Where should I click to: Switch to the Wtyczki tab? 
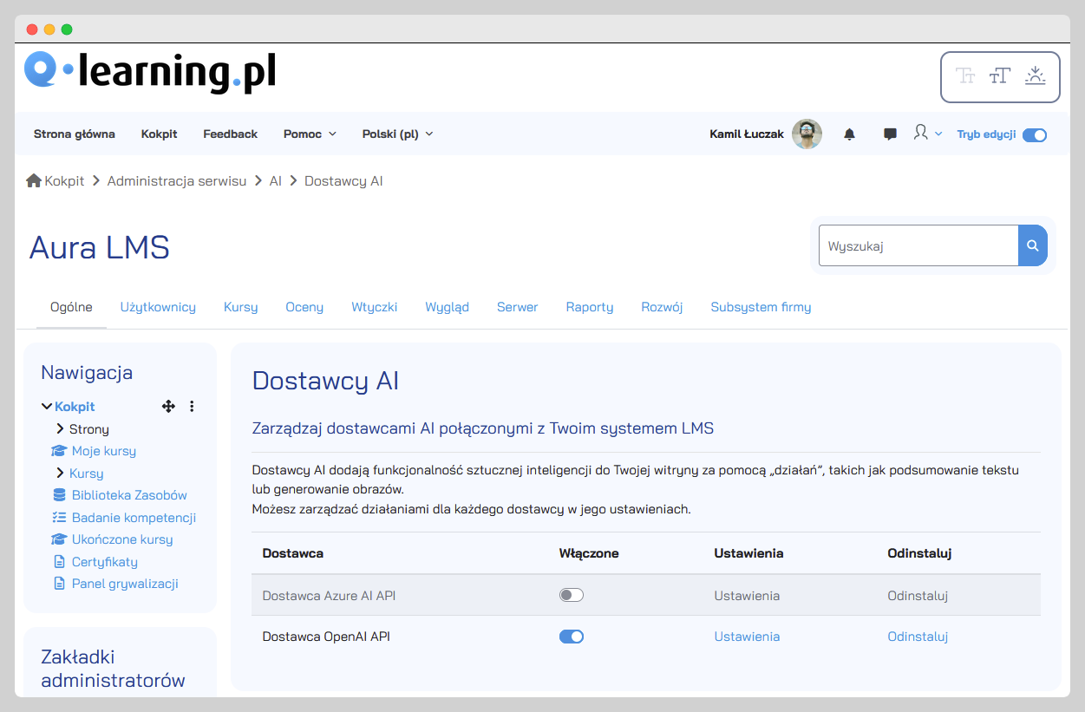374,306
